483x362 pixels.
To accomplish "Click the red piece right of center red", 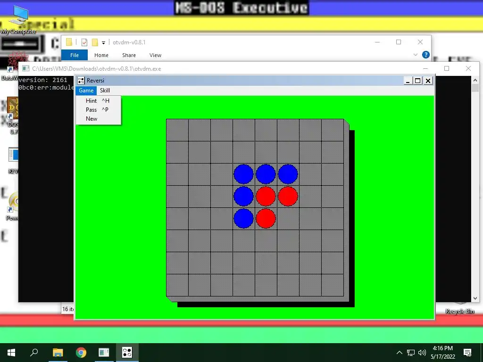I will [x=288, y=196].
